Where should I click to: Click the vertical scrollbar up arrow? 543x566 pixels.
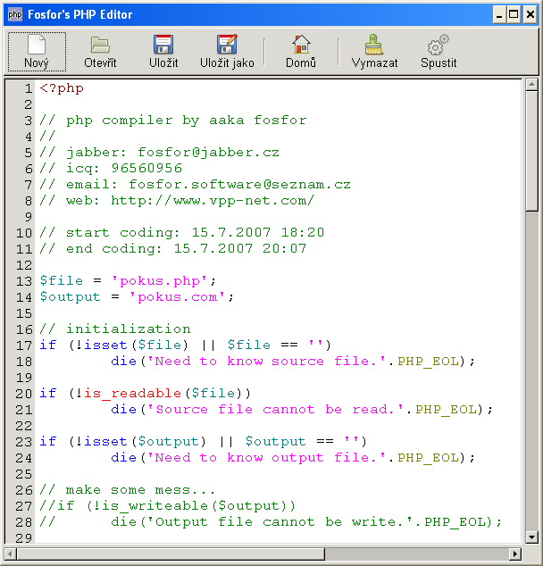[x=531, y=85]
